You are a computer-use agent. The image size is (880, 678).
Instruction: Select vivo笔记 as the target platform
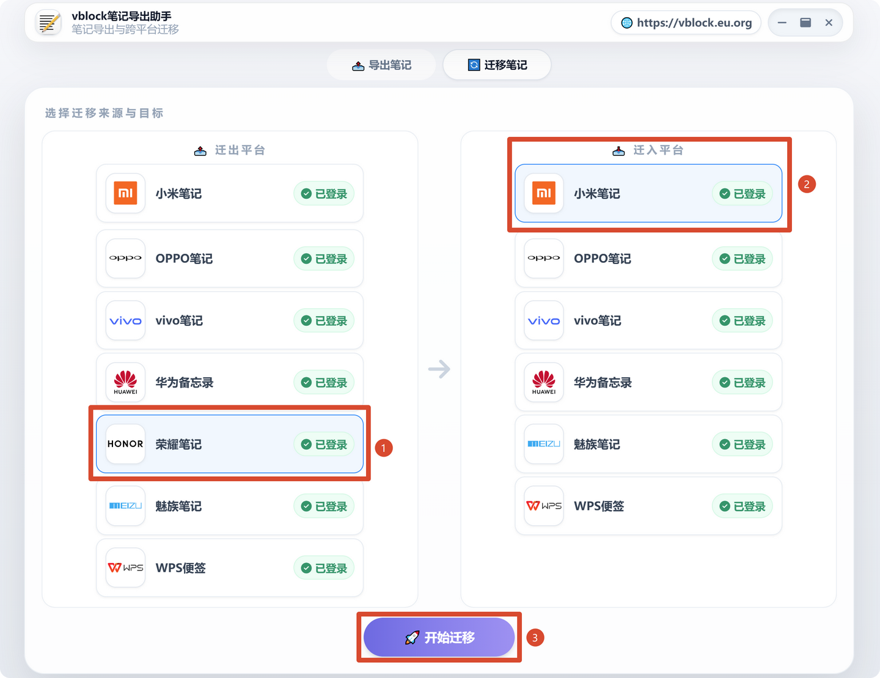[648, 320]
